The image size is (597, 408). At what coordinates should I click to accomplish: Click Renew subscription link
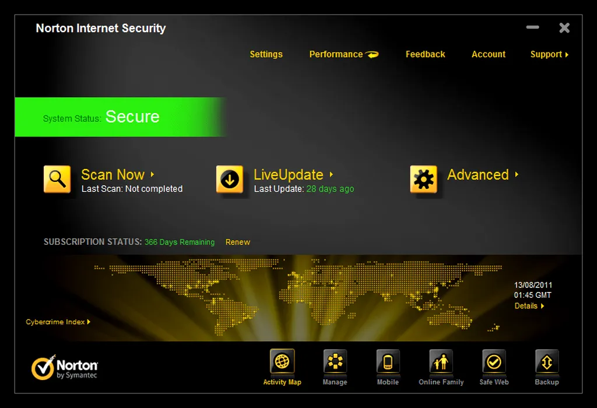(x=238, y=242)
